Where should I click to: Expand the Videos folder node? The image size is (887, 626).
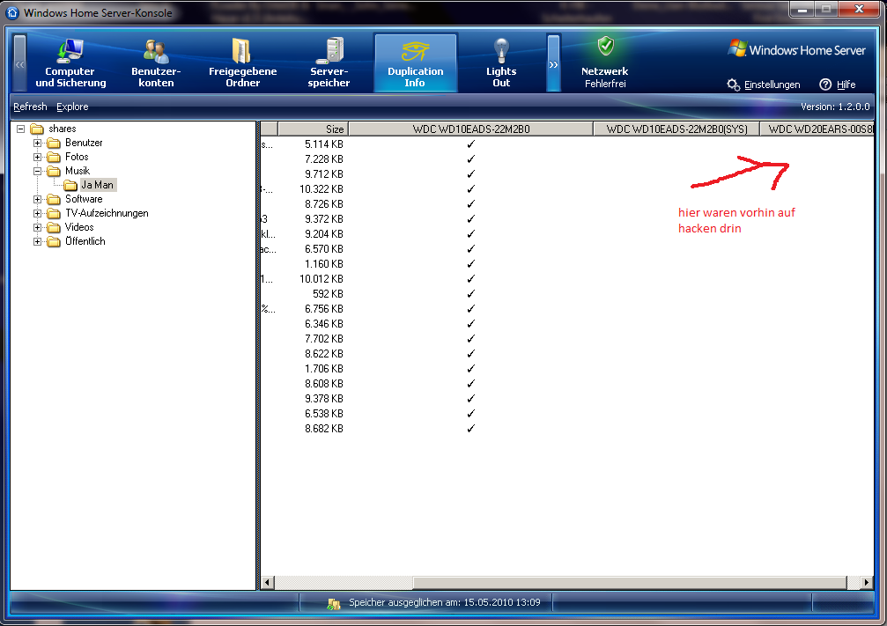(37, 228)
